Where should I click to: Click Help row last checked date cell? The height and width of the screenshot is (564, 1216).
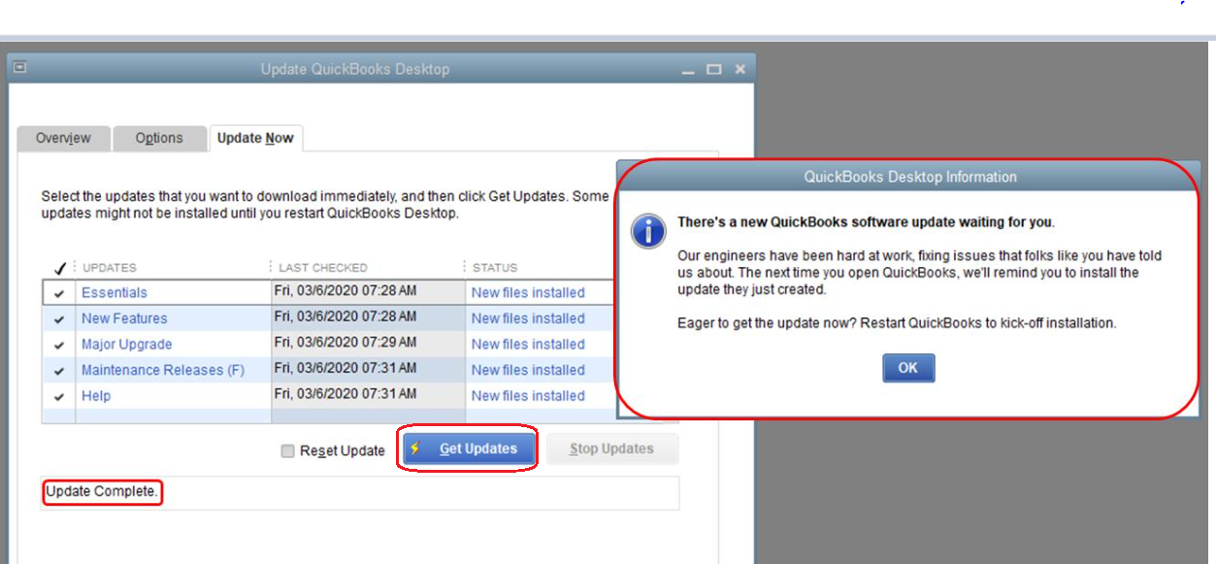[345, 394]
